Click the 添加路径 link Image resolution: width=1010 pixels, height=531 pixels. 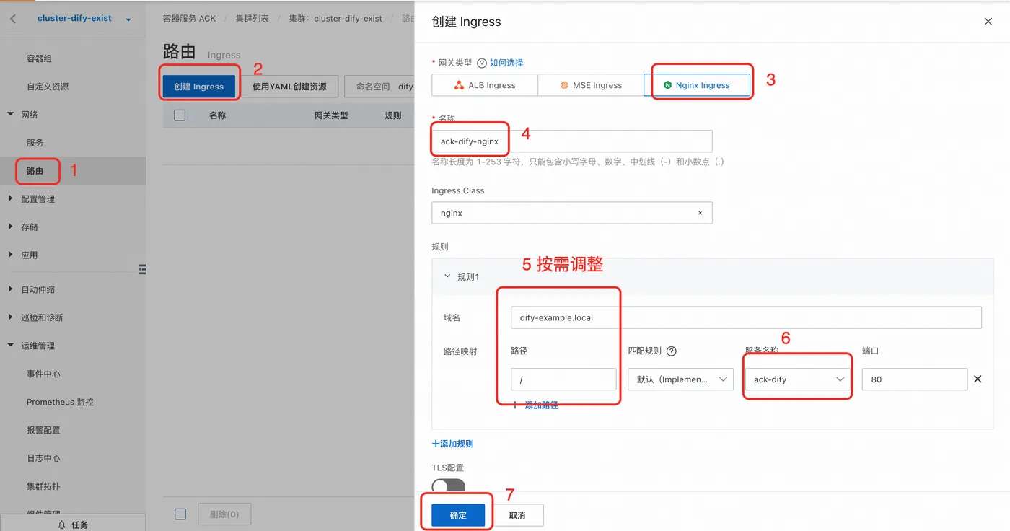click(x=535, y=405)
